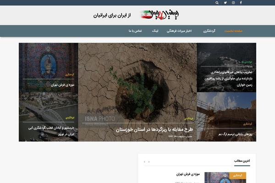Open the Instagram icon link
This screenshot has width=275, height=183.
coord(233,3)
